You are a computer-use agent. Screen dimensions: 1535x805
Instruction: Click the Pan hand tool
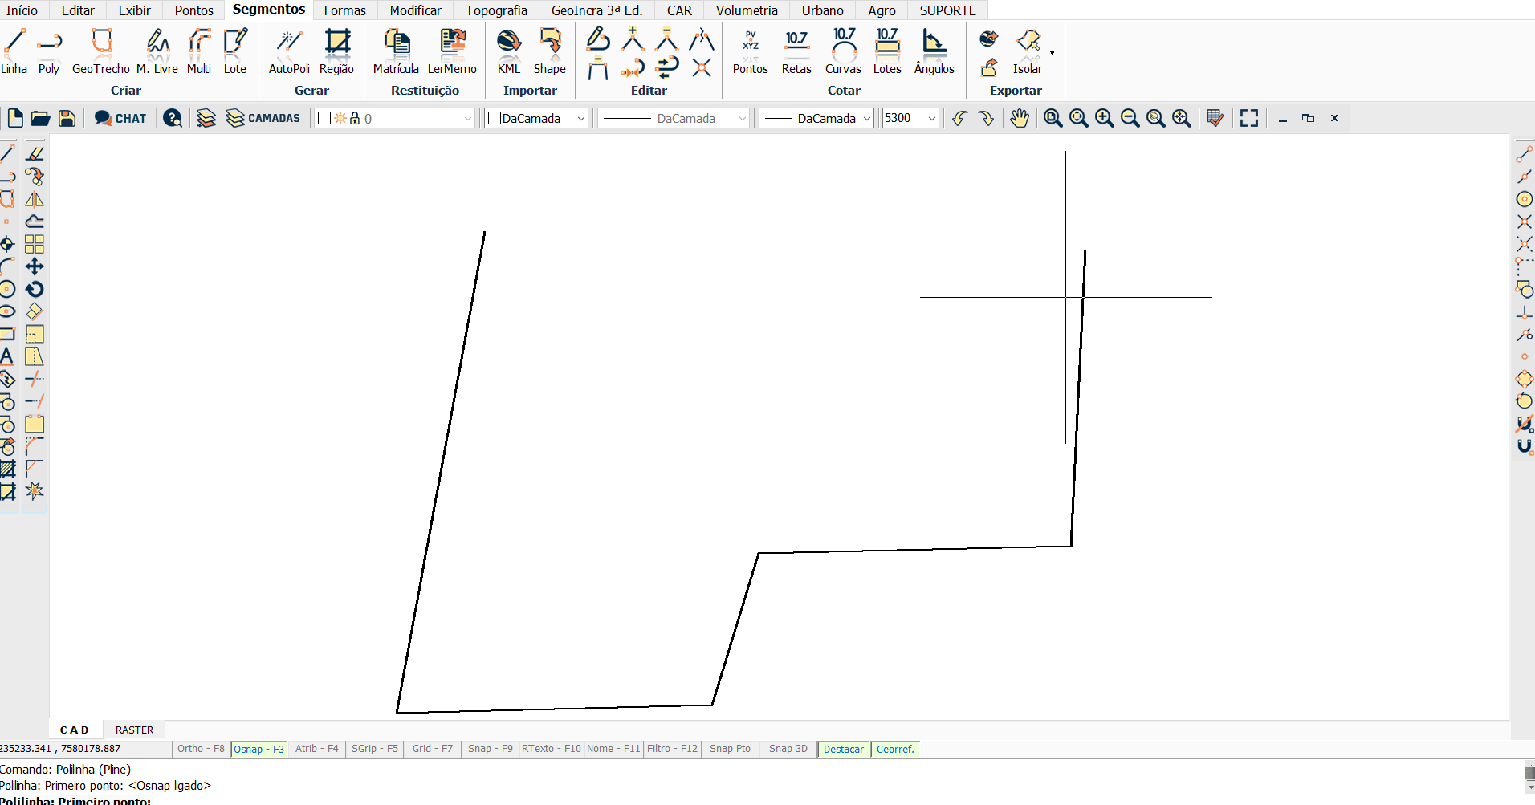point(1019,119)
